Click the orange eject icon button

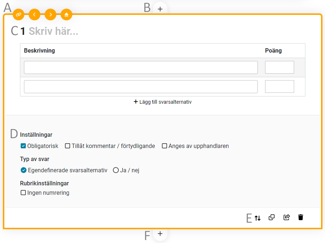tap(66, 15)
